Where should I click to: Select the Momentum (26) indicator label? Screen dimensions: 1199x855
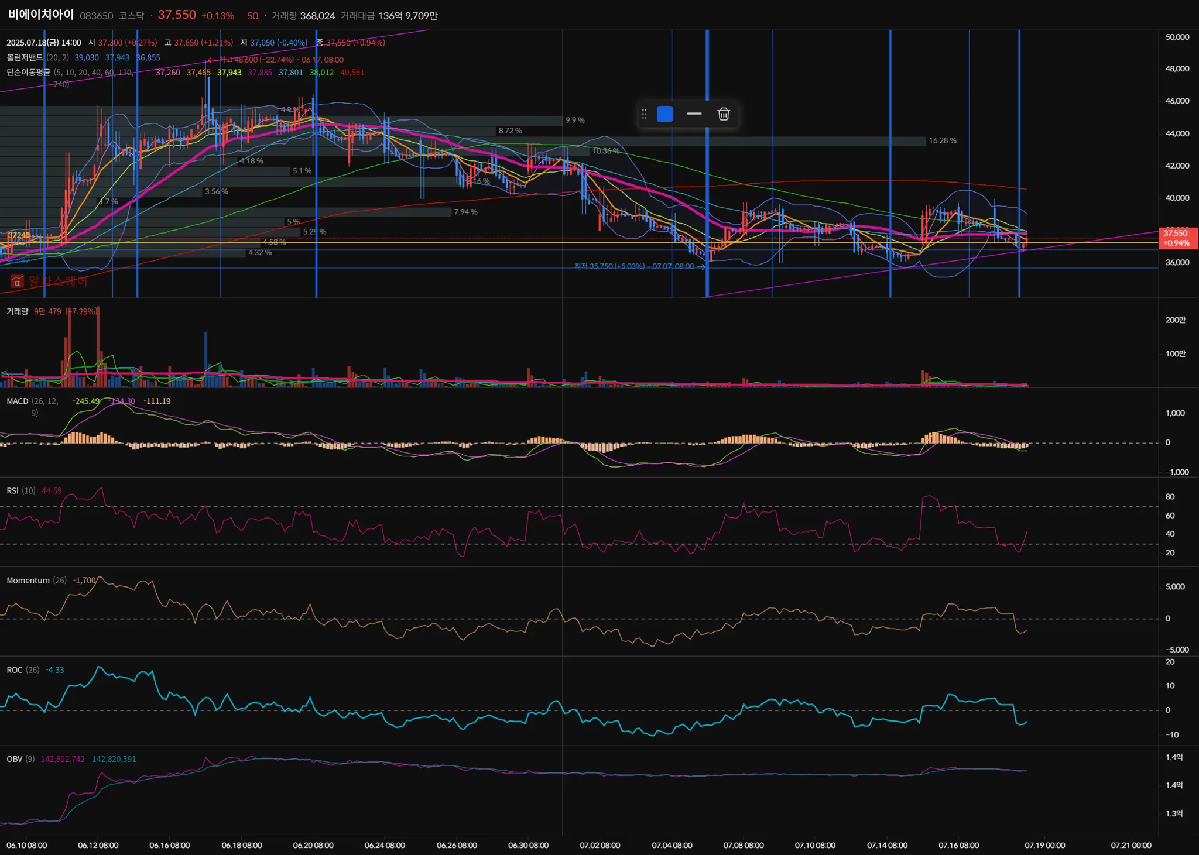[36, 580]
